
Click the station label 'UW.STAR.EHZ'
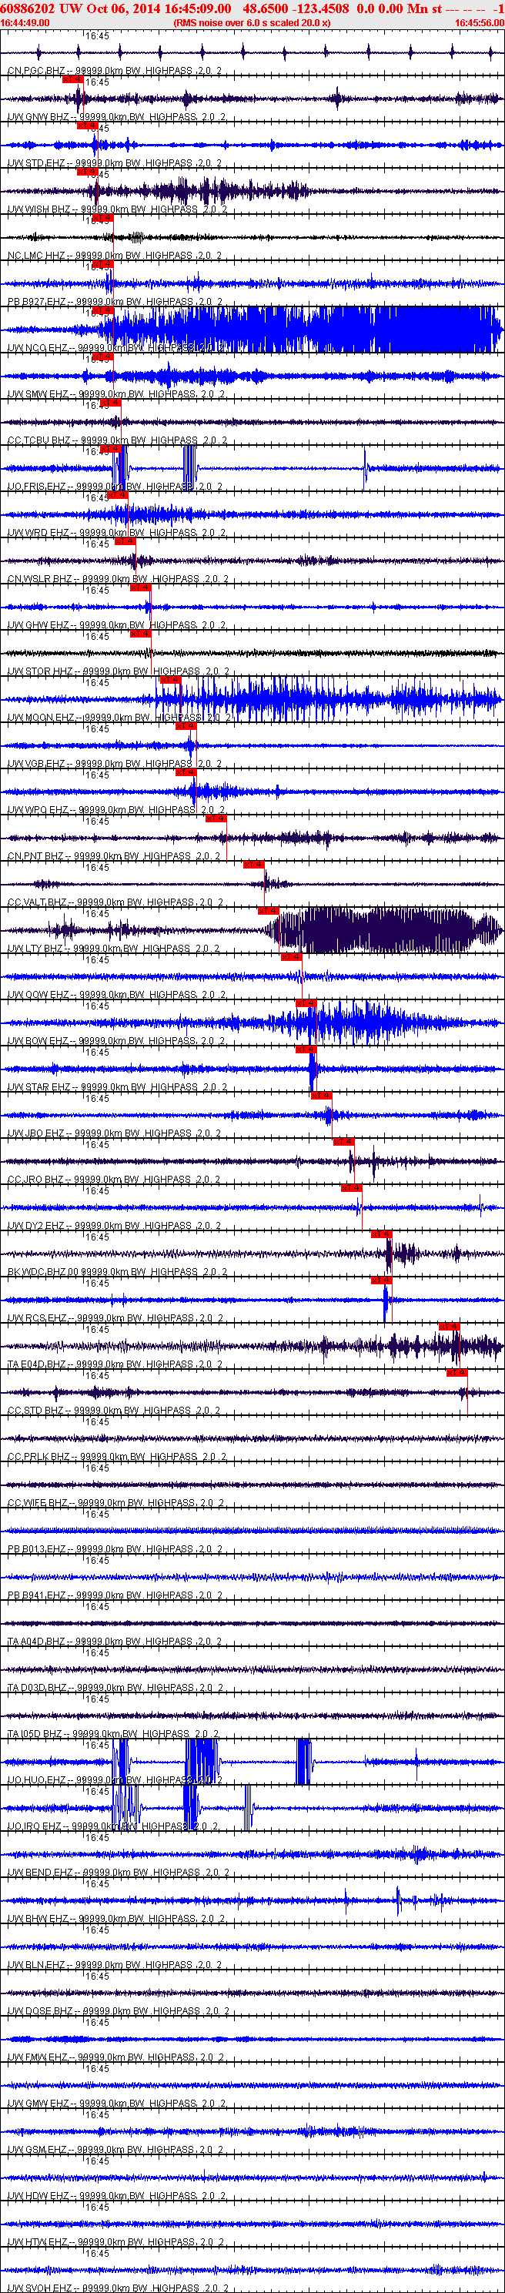(39, 1088)
